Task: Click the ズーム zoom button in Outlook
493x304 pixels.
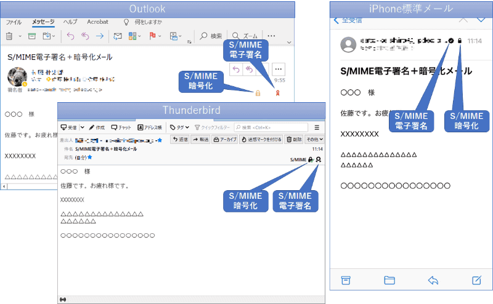Action: pos(245,36)
